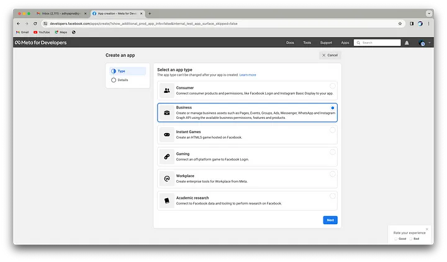This screenshot has width=447, height=262.
Task: Open YouTube bookmark
Action: pos(42,32)
